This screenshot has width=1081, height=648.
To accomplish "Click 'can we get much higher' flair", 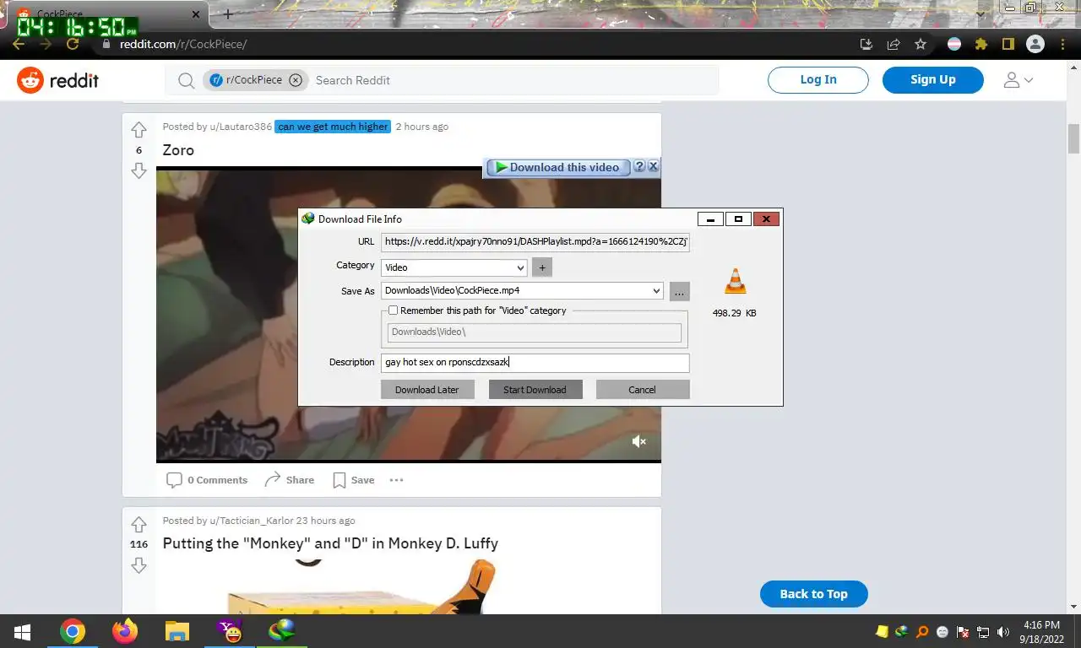I will click(333, 127).
